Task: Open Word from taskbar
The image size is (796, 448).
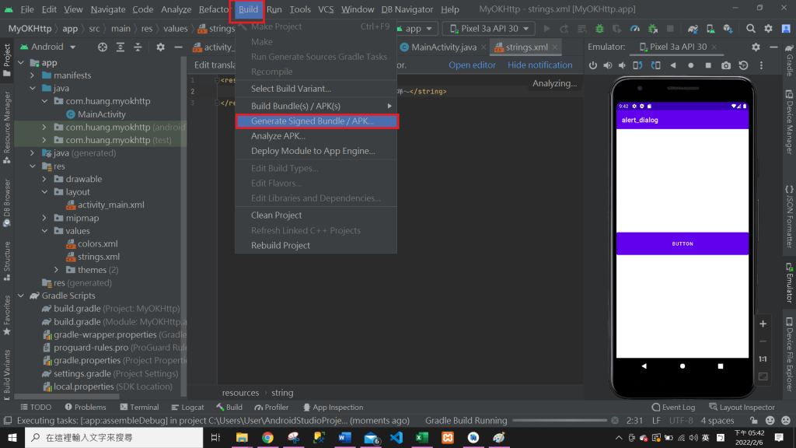Action: [344, 437]
